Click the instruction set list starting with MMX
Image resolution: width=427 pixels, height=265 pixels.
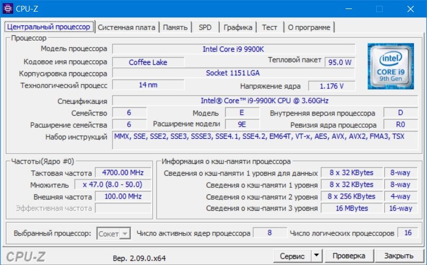point(265,140)
